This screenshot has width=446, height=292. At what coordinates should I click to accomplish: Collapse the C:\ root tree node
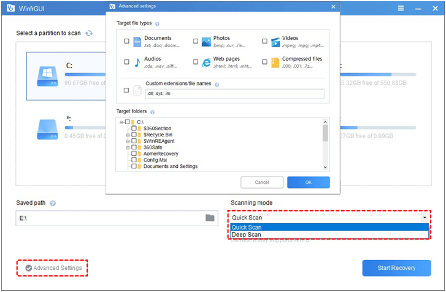pyautogui.click(x=121, y=122)
